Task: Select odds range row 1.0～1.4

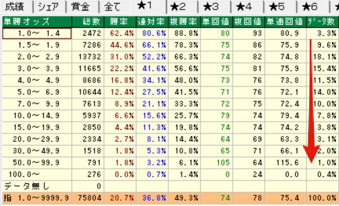Action: [x=37, y=33]
